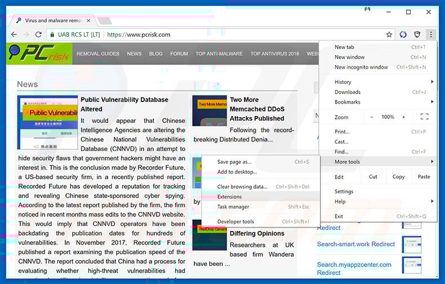
Task: Choose Save page as... in submenu
Action: [261, 162]
